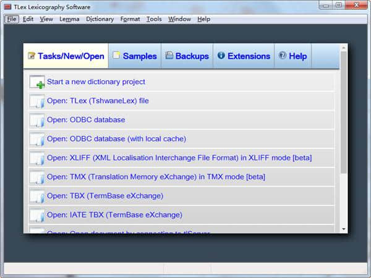
Task: Click Start a new dictionary project link
Action: (96, 82)
